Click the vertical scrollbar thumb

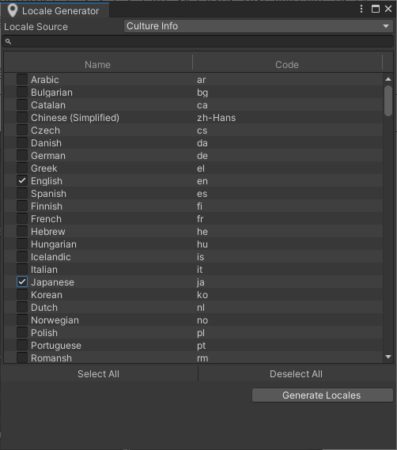(x=388, y=100)
